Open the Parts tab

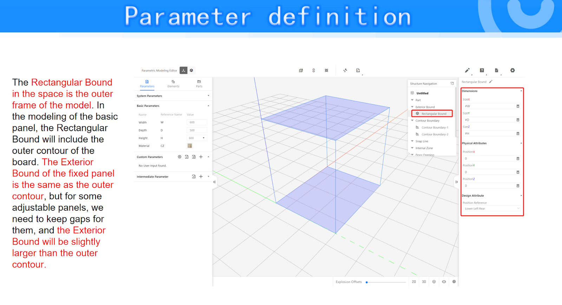click(199, 83)
